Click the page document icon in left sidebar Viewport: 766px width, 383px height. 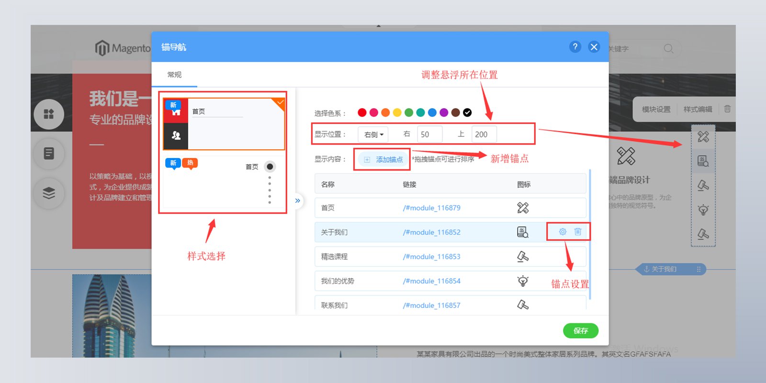point(49,154)
